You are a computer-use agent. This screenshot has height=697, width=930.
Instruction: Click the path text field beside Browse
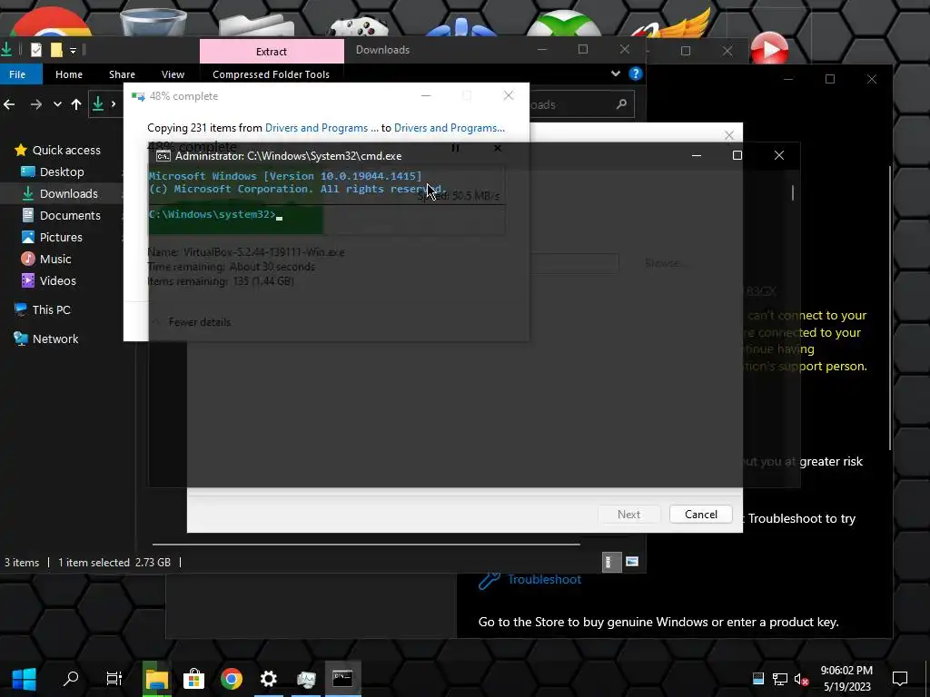574,262
